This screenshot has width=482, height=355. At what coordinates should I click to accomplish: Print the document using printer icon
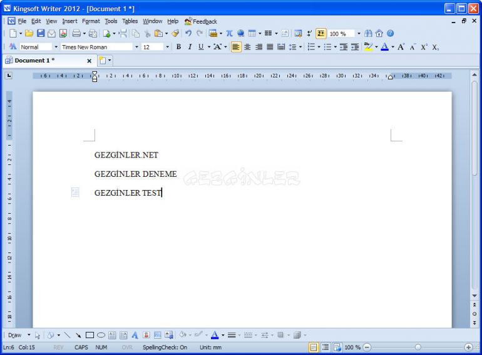(76, 34)
